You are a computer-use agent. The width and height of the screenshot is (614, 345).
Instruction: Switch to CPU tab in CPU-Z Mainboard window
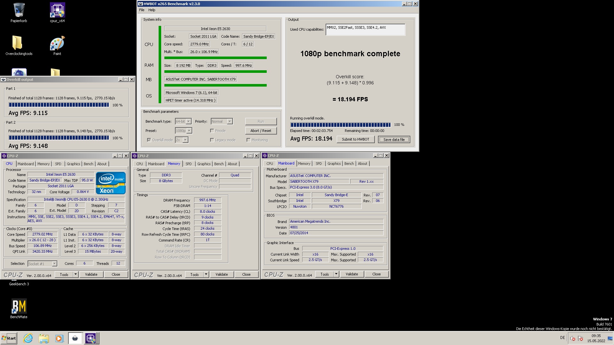tap(270, 164)
